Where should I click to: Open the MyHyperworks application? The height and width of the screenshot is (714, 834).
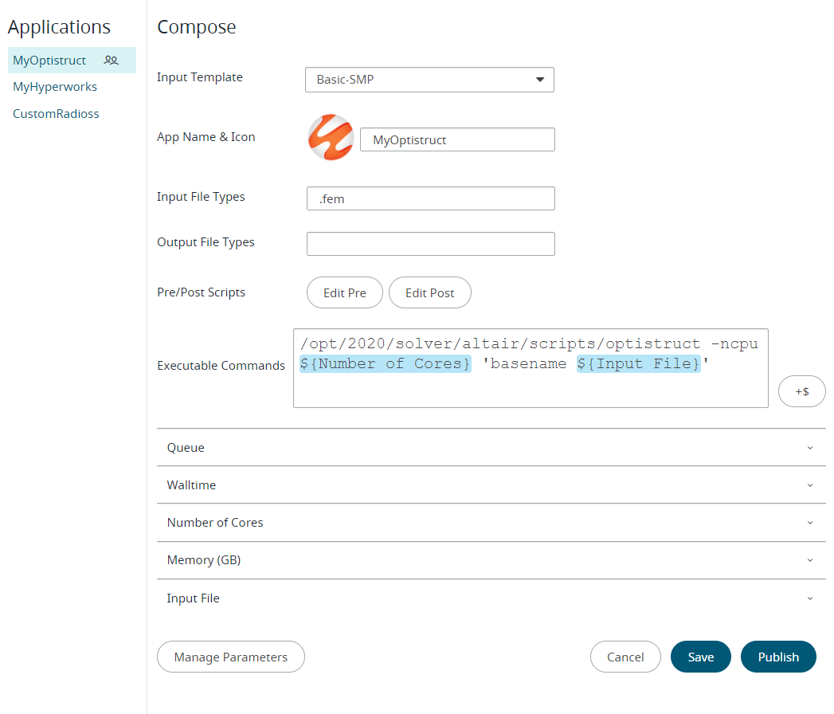[x=55, y=87]
